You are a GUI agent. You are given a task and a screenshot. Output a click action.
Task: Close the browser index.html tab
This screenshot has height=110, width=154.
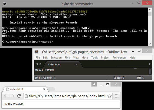click(x=44, y=89)
